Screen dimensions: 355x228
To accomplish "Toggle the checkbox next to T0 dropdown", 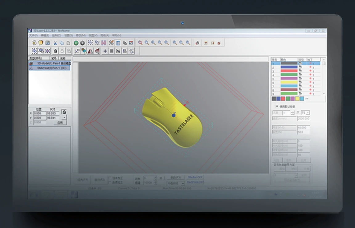I will 298,112.
